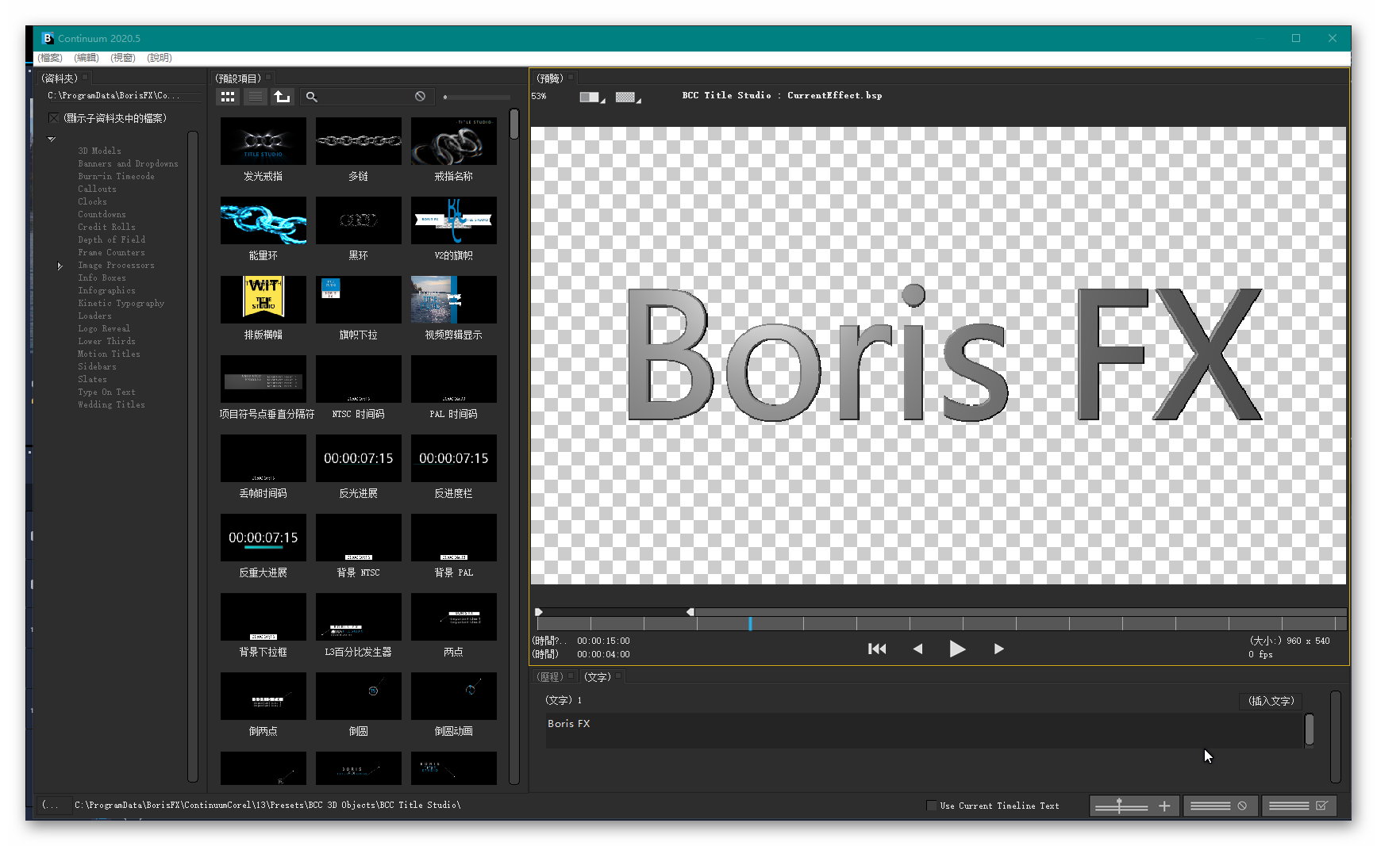The width and height of the screenshot is (1377, 846).
Task: Click the cancel preset button
Action: pyautogui.click(x=1219, y=806)
